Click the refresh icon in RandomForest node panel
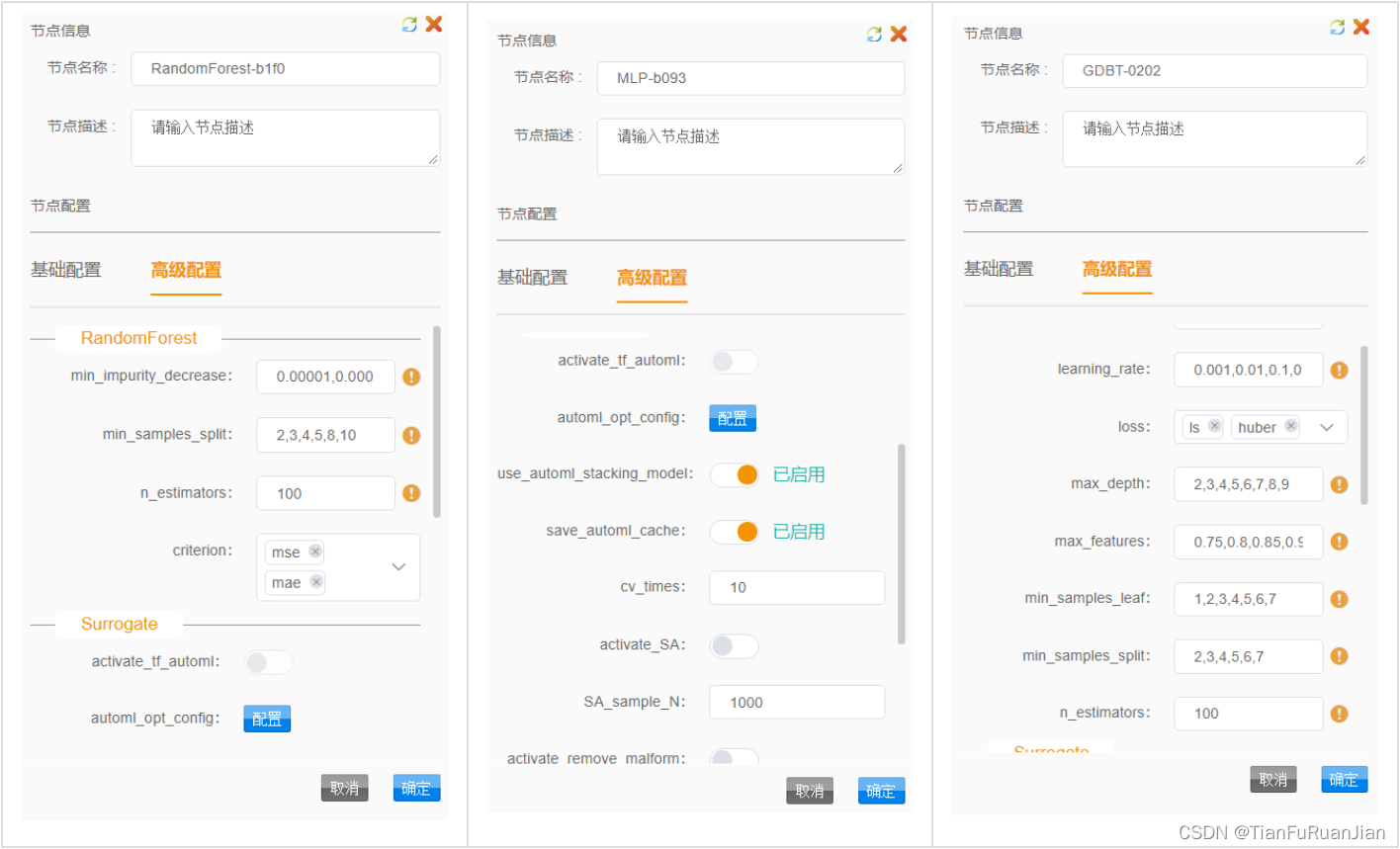This screenshot has width=1400, height=849. point(409,23)
